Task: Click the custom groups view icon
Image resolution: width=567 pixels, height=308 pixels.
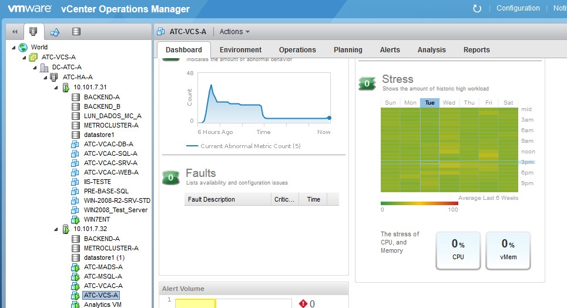Action: (55, 31)
